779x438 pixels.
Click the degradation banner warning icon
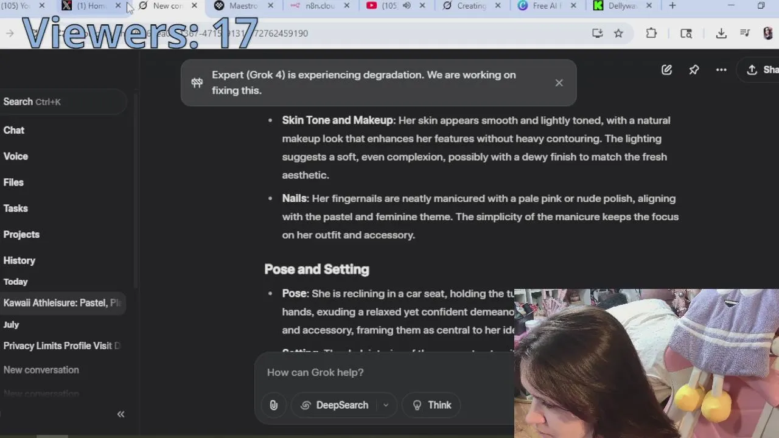pyautogui.click(x=197, y=83)
